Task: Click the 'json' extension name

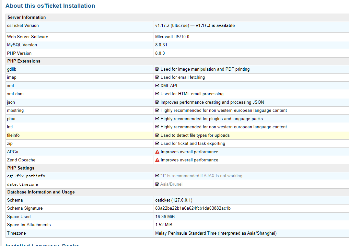Action: 11,102
